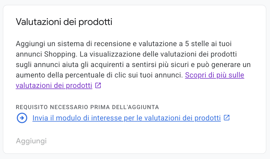270x159 pixels.
Task: Open "Invia il modulo di interesse" link
Action: click(x=126, y=118)
